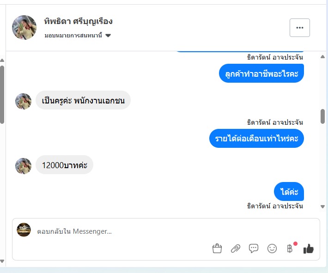The height and width of the screenshot is (273, 328).
Task: Open the emoji smiley picker
Action: pos(272,249)
